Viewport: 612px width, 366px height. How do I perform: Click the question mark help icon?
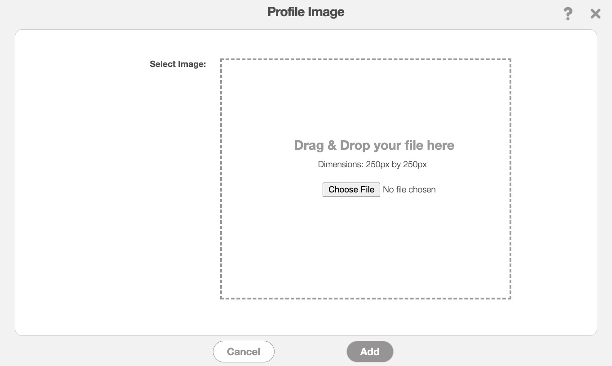[568, 14]
